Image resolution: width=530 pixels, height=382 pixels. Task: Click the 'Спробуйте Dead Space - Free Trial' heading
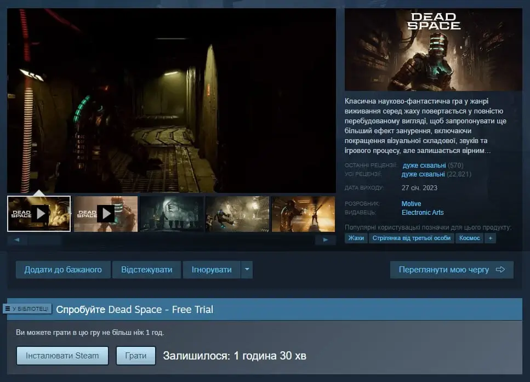coord(134,309)
